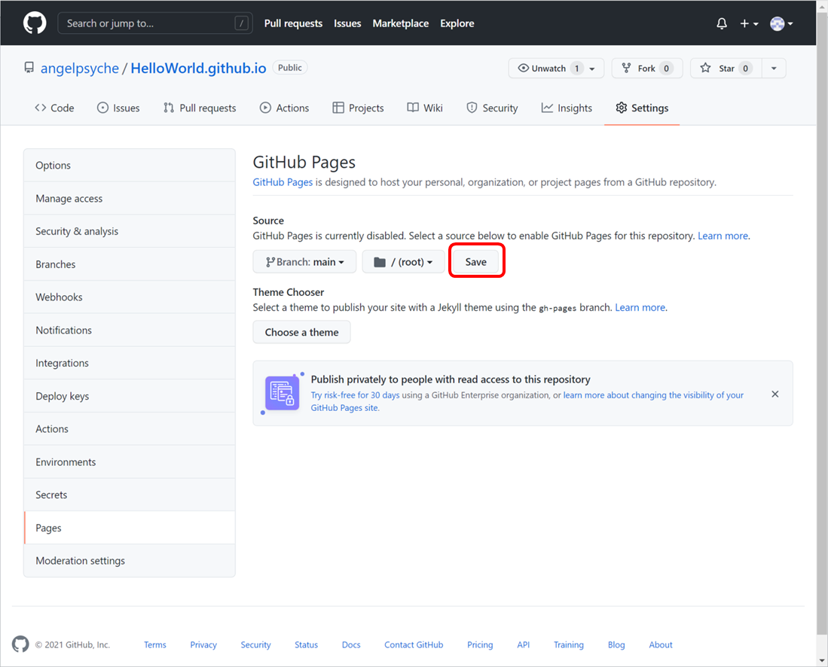Open the user avatar menu
This screenshot has width=828, height=667.
click(x=781, y=23)
